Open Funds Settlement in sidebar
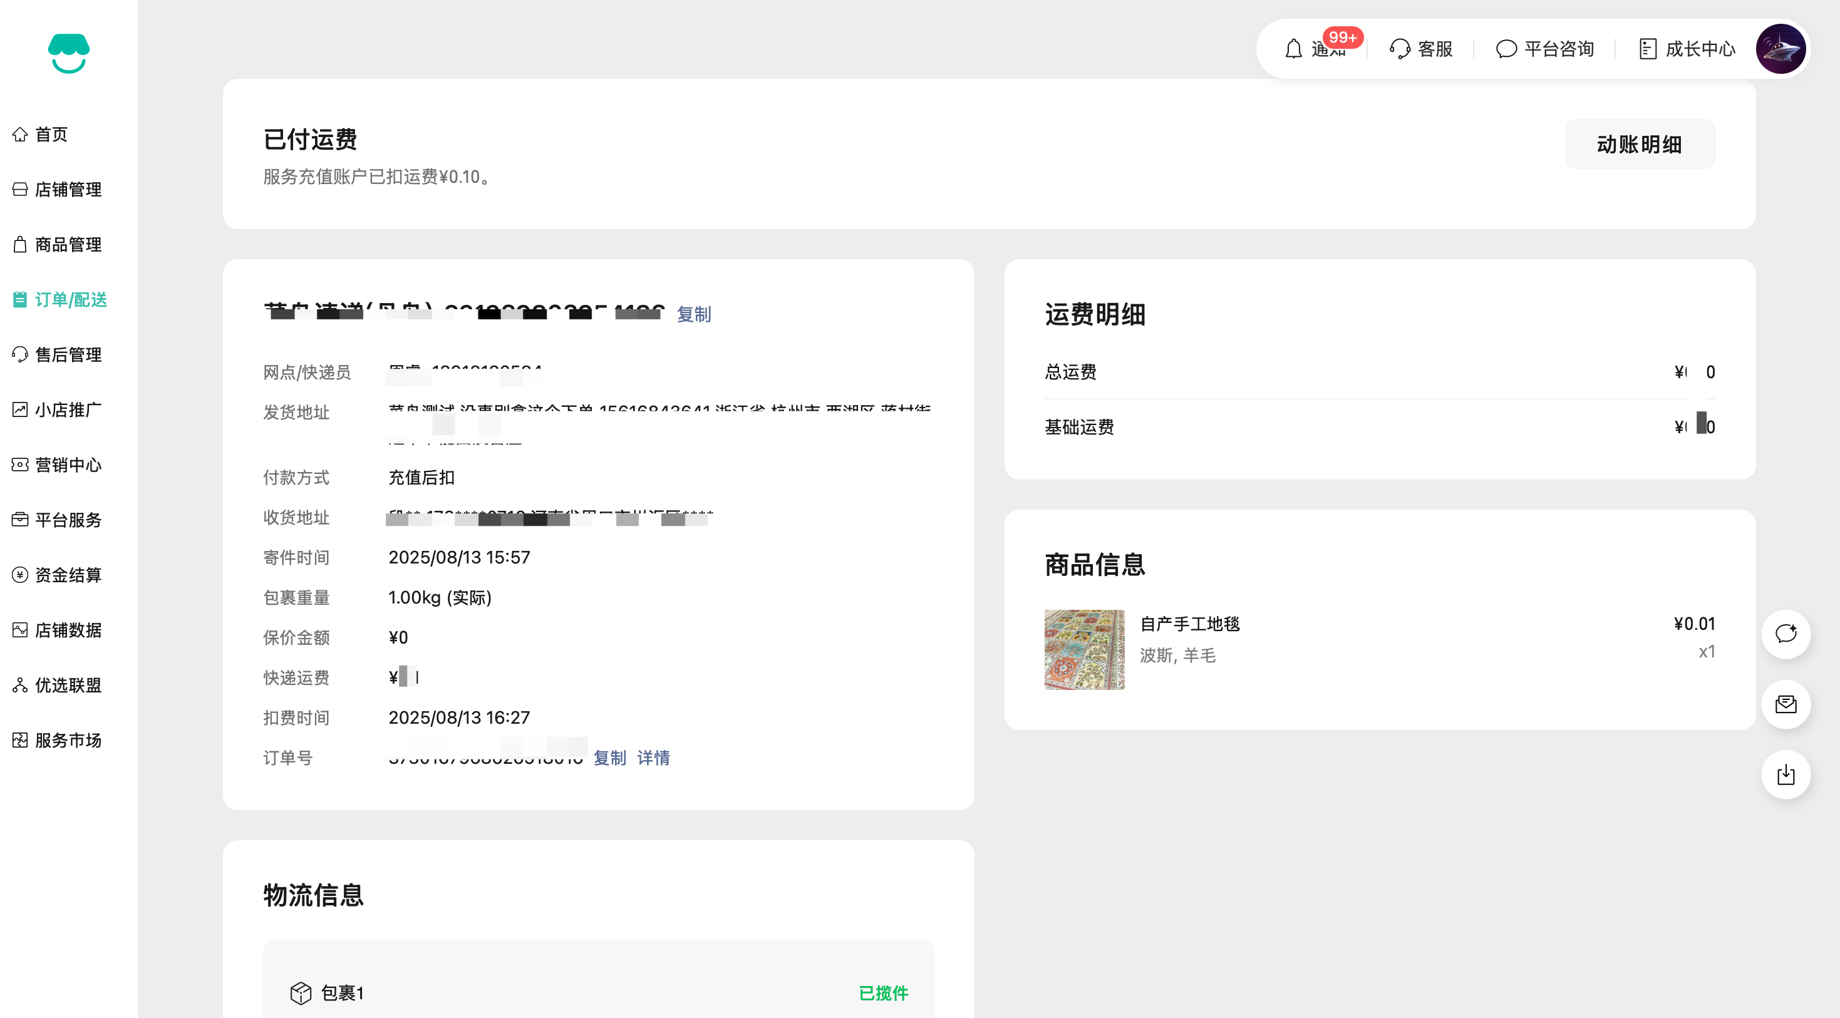Viewport: 1840px width, 1018px height. (68, 575)
